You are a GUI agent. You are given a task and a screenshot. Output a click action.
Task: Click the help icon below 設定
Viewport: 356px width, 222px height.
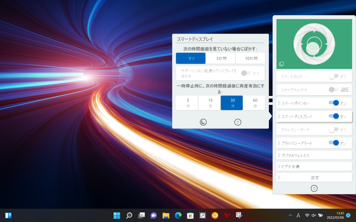314,188
